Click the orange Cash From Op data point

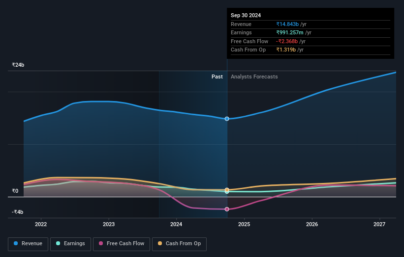[x=227, y=190]
